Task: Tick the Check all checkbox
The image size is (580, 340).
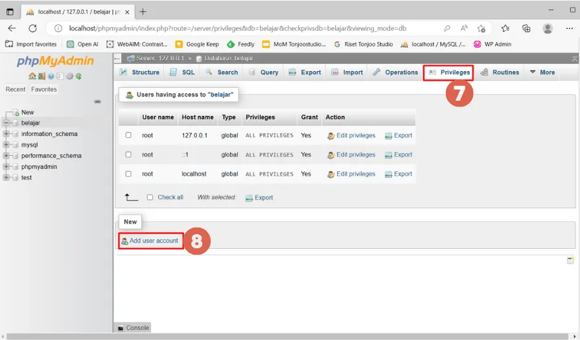Action: click(x=150, y=197)
